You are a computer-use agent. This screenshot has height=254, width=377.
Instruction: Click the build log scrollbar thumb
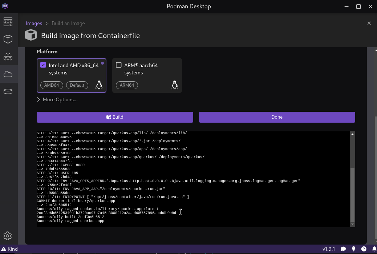(x=352, y=194)
